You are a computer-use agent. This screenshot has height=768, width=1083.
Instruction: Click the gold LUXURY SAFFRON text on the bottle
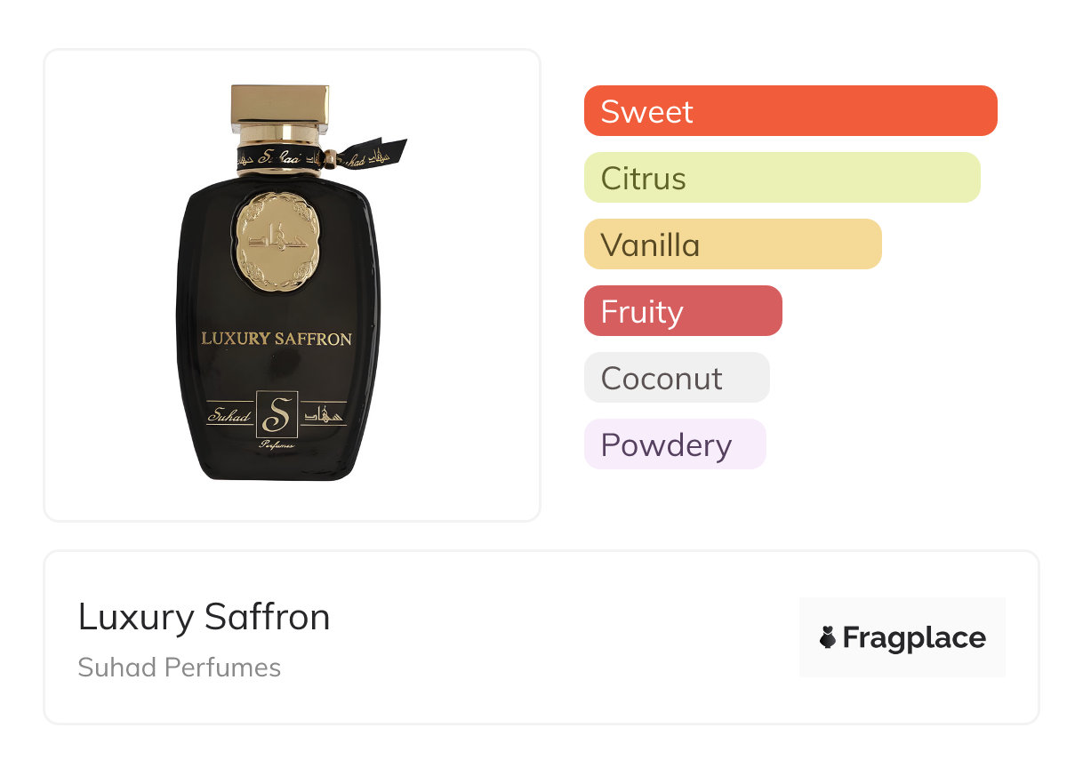(277, 339)
